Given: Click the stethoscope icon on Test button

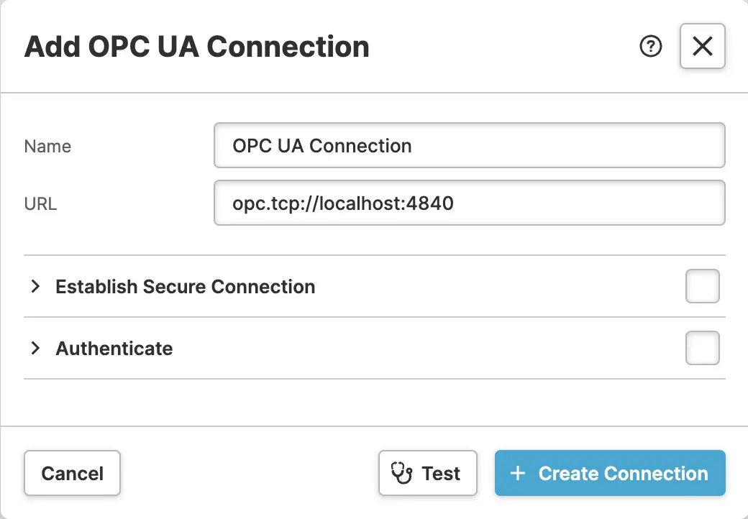Looking at the screenshot, I should pyautogui.click(x=401, y=473).
